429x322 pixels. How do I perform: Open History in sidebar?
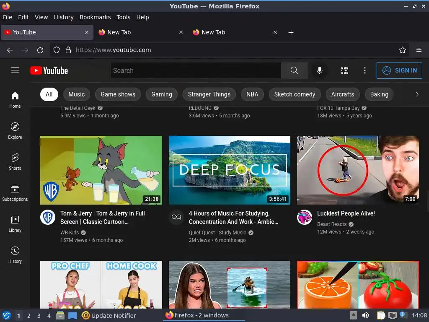[15, 255]
